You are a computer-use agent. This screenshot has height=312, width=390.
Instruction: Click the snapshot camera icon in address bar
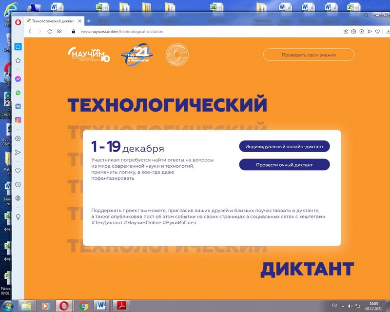coord(353,31)
